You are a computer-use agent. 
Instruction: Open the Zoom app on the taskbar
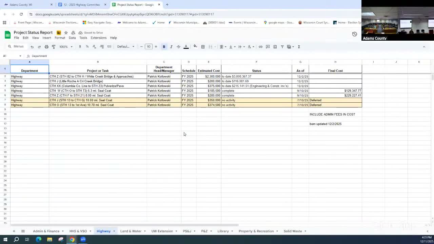tap(83, 240)
